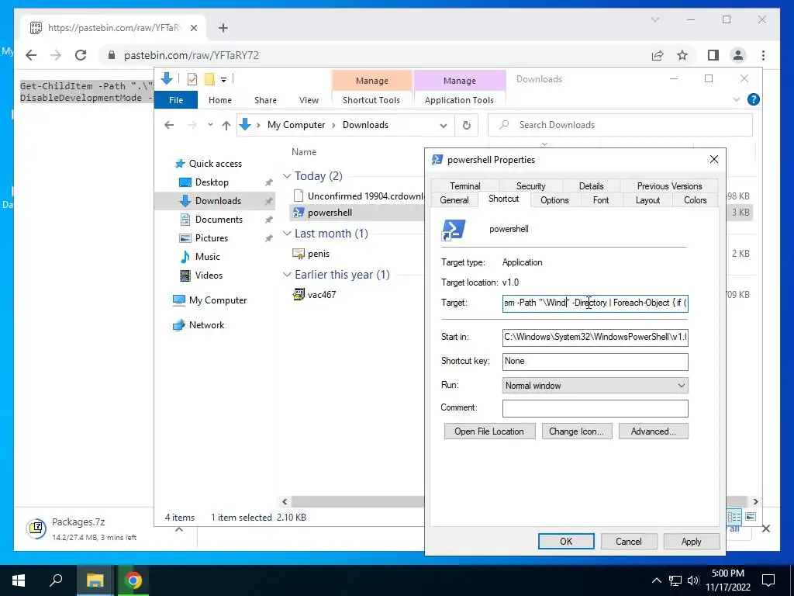Select Documents in navigation pane
The image size is (794, 596).
point(219,220)
